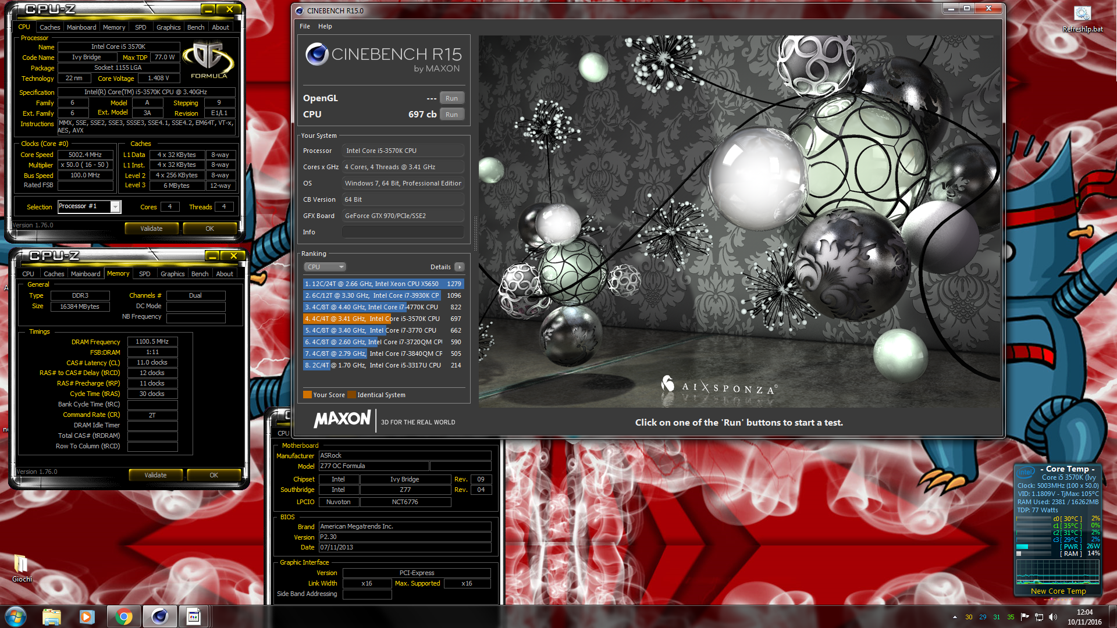Click the Formula logo in CPU-Z

(x=209, y=60)
